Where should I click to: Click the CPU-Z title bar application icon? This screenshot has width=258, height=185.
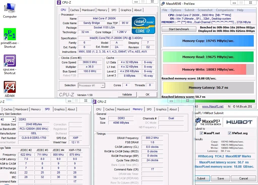point(59,2)
